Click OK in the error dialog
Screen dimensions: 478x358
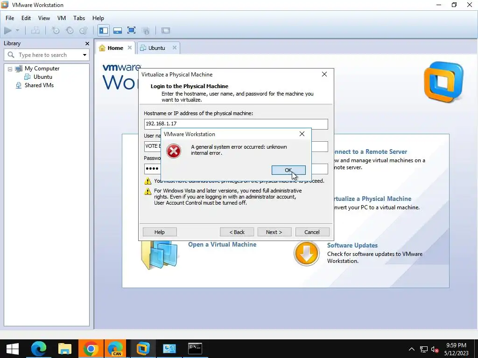pos(288,170)
